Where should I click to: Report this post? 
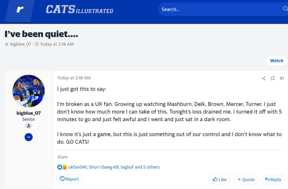tap(69, 179)
